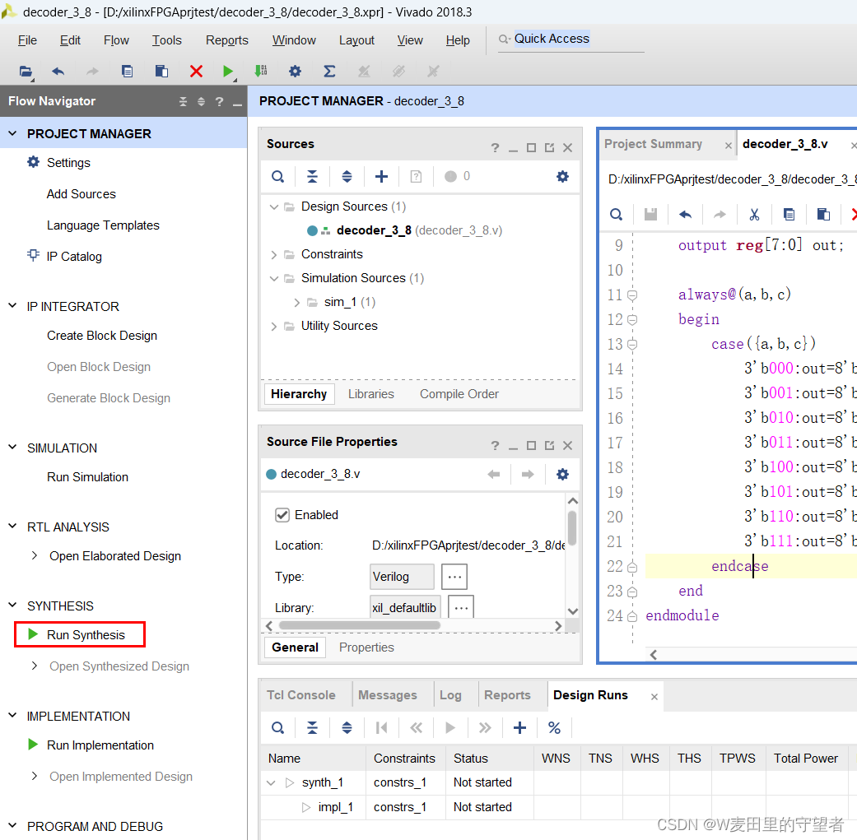This screenshot has width=857, height=840.
Task: Show percentage with the % icon in Design Runs
Action: 554,727
